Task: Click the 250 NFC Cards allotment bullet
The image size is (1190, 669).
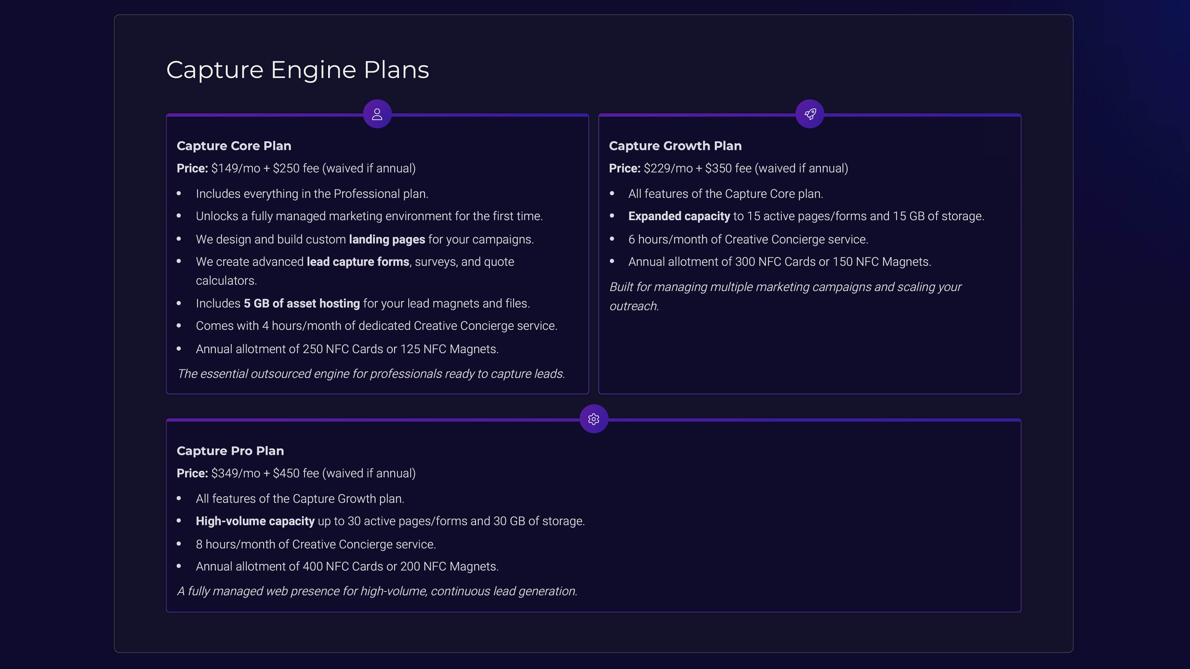Action: [x=347, y=349]
